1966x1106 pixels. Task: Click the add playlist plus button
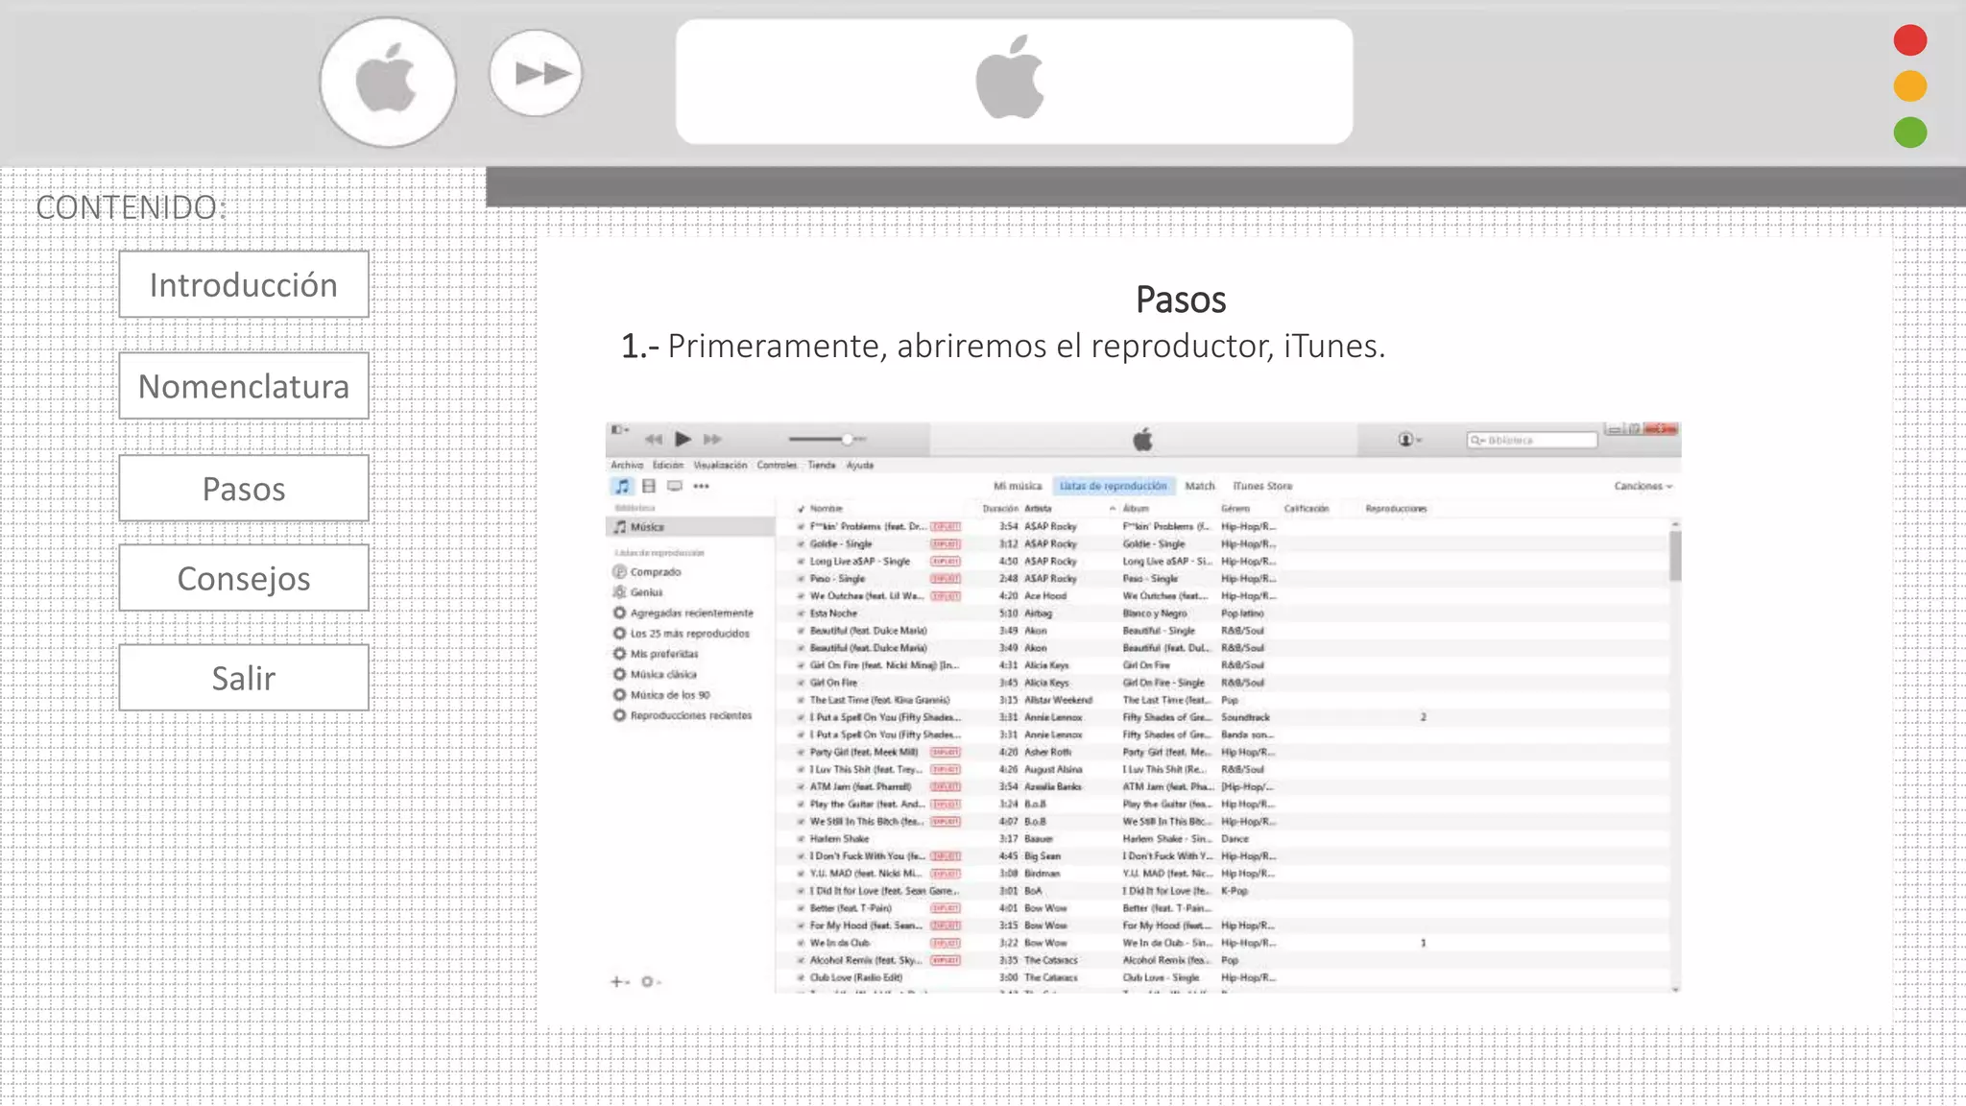pos(619,981)
